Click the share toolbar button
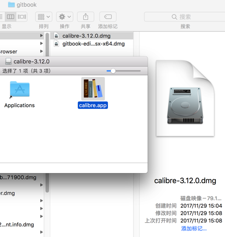This screenshot has height=237, width=225. point(86,17)
